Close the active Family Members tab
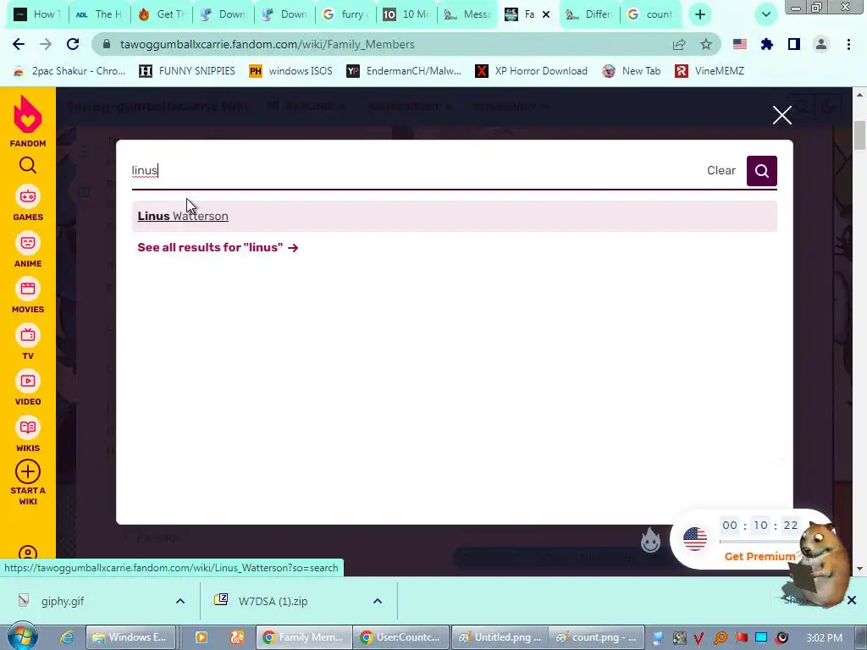 [546, 14]
